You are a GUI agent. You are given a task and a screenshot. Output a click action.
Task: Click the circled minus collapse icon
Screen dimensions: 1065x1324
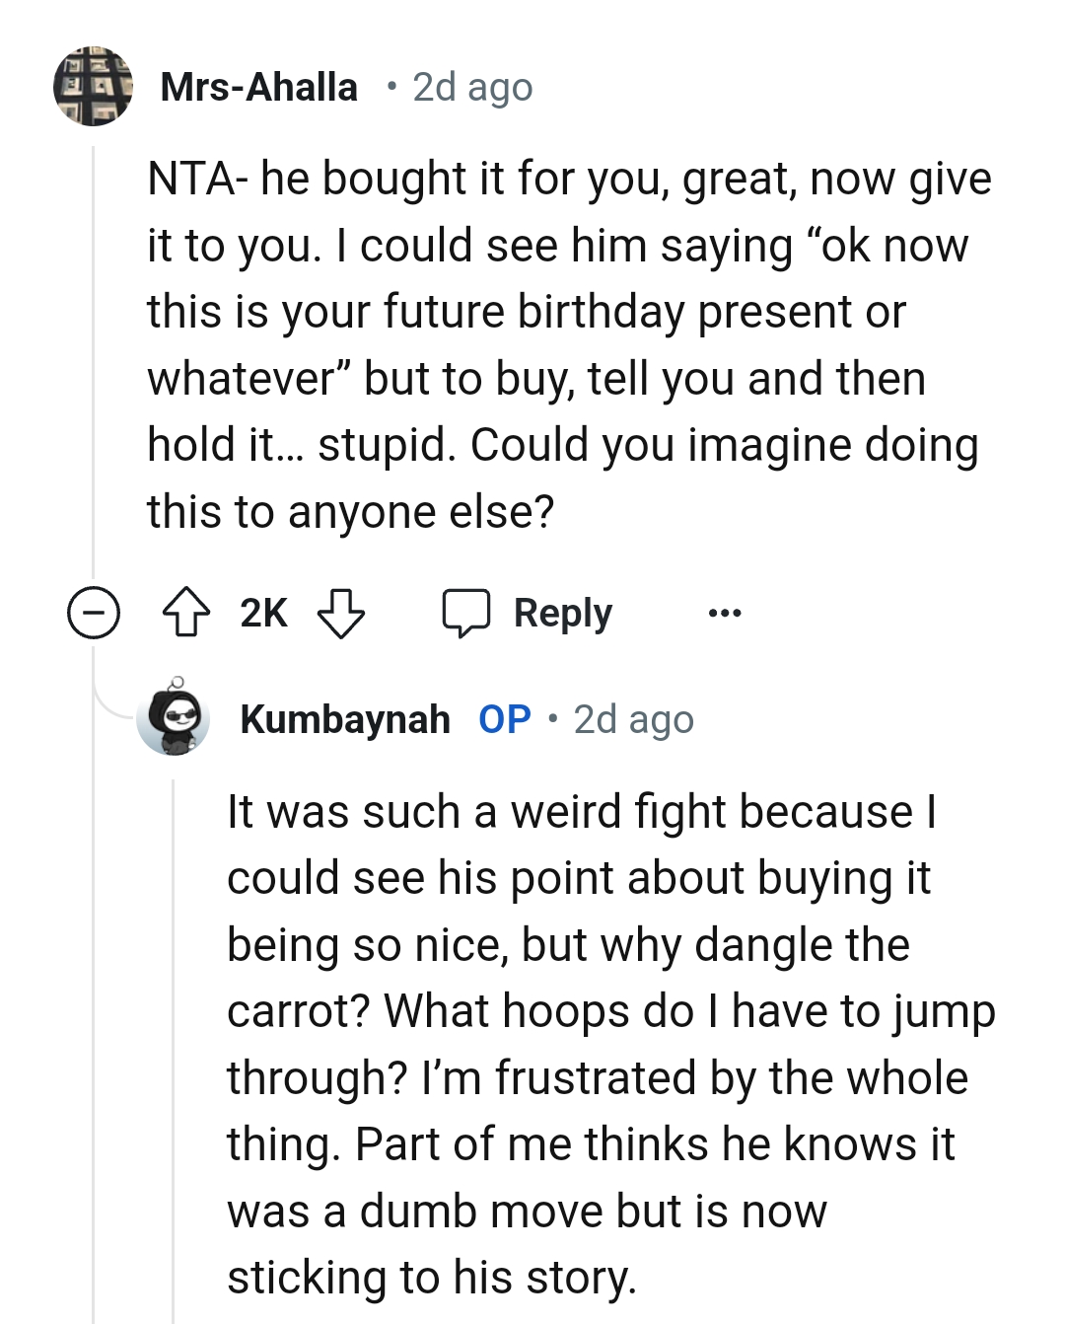coord(92,613)
